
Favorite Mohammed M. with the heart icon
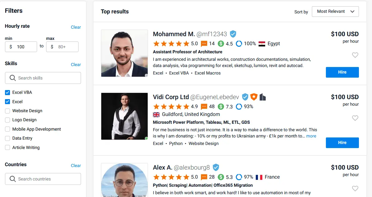(x=355, y=55)
